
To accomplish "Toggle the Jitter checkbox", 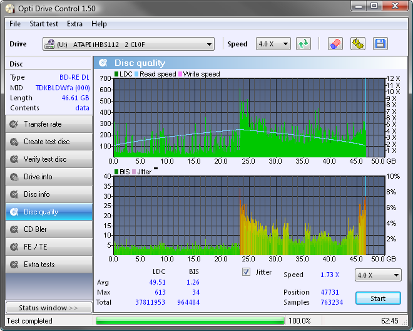I will [x=246, y=272].
